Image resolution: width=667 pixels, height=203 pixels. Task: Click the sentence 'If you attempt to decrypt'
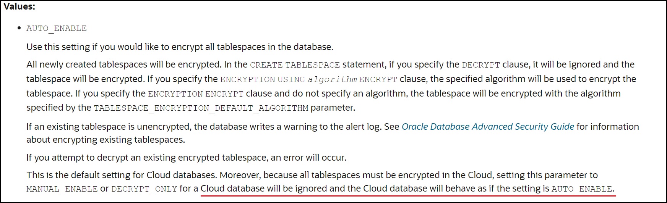(x=187, y=158)
